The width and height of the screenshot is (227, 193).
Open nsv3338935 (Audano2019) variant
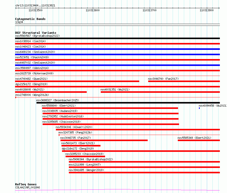click(60, 111)
